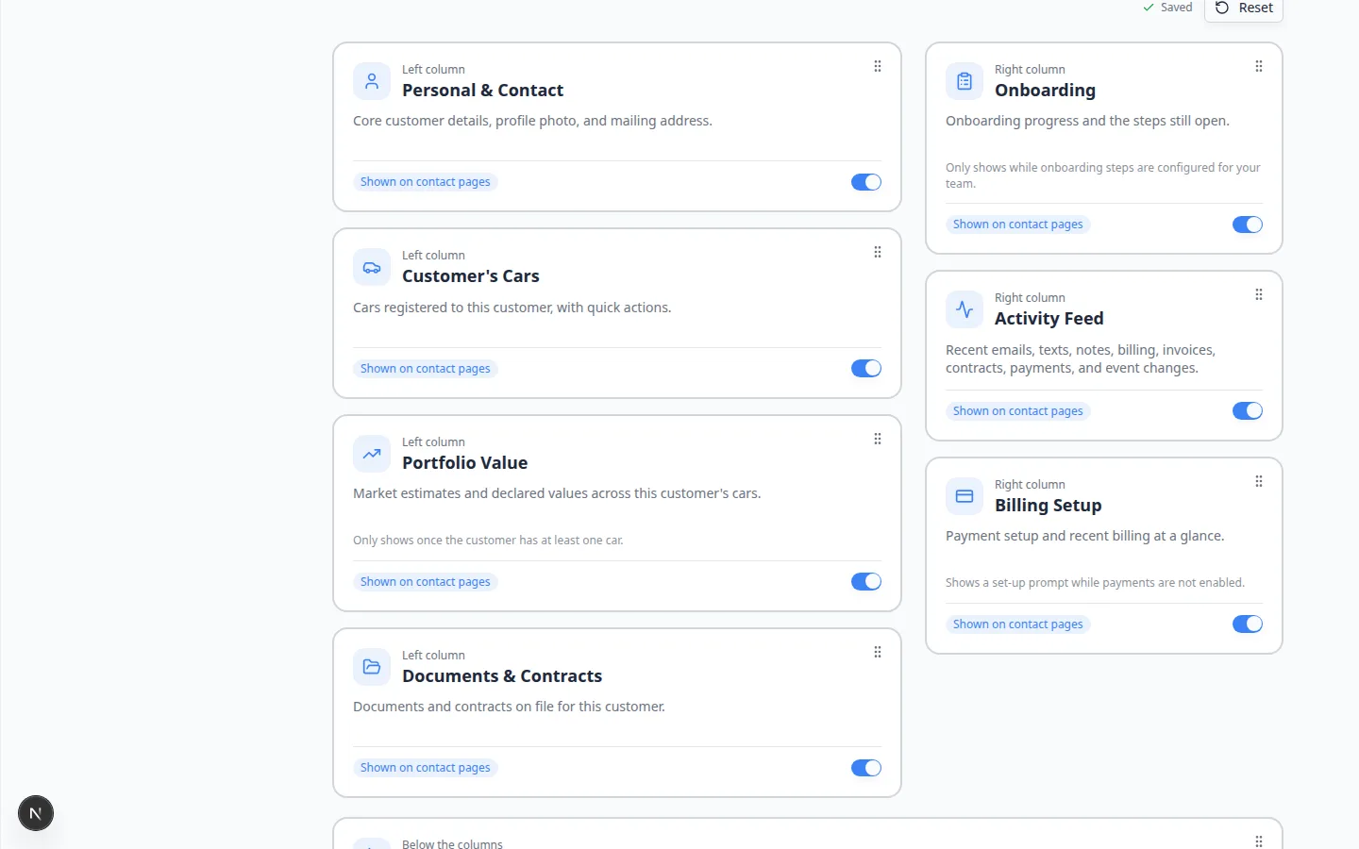Grab the Activity Feed drag handle

pyautogui.click(x=1259, y=294)
